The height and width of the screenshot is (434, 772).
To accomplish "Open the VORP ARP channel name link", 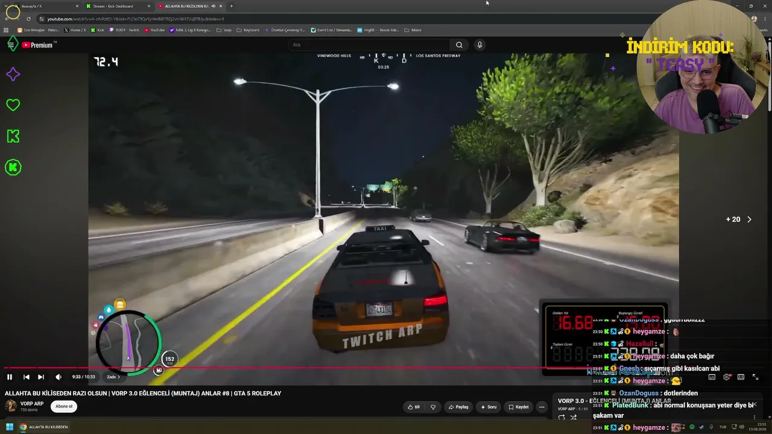I will (x=32, y=404).
